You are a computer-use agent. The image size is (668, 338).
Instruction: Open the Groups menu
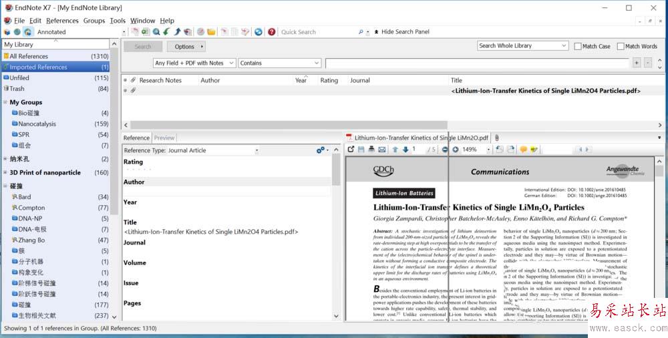(x=94, y=21)
